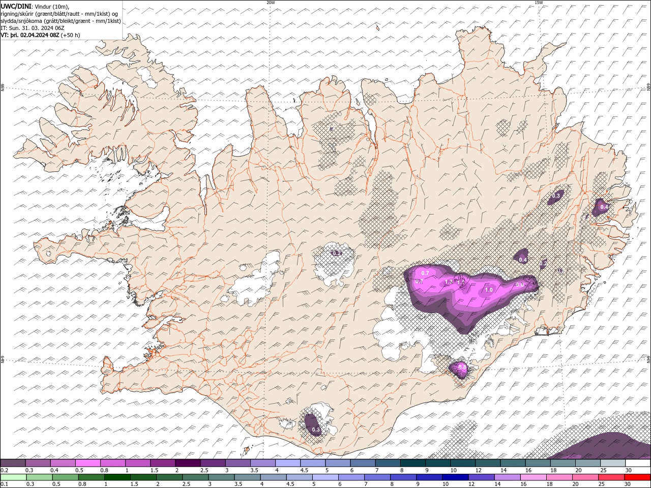Click the '15W' longitude label

(539, 3)
